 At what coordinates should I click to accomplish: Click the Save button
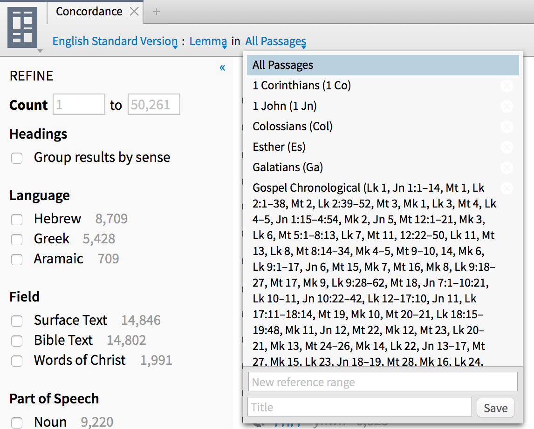click(495, 408)
